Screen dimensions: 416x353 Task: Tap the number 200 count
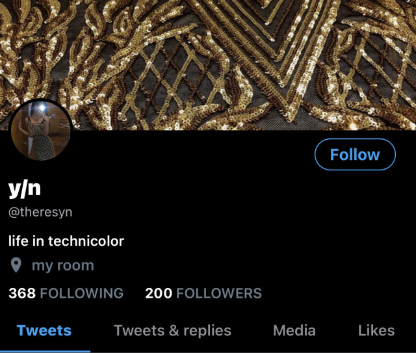point(159,293)
